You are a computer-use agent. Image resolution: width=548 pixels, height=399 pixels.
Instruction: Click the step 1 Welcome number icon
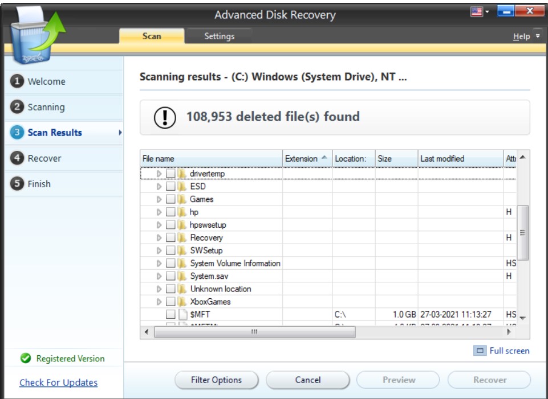pos(17,81)
